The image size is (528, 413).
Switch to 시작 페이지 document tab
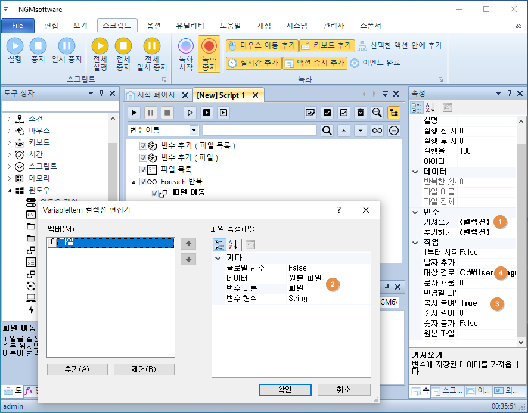click(156, 95)
